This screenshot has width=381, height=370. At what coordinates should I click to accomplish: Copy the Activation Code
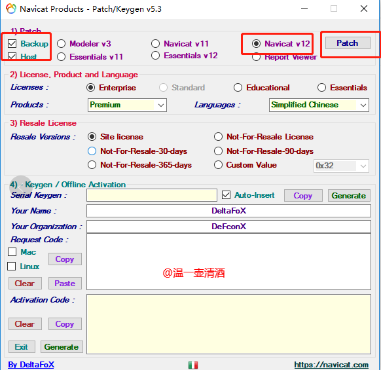(x=65, y=324)
